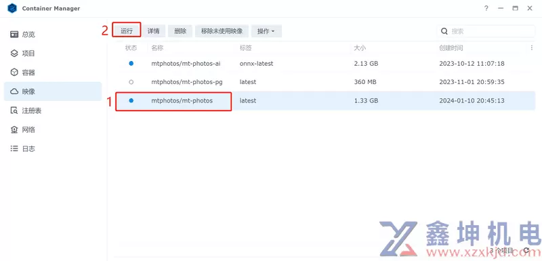Click the 2.13 GB size cell
The image size is (542, 261).
366,64
